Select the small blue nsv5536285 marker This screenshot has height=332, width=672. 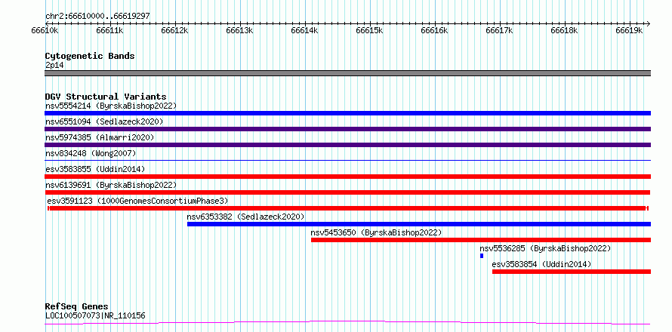coord(482,256)
